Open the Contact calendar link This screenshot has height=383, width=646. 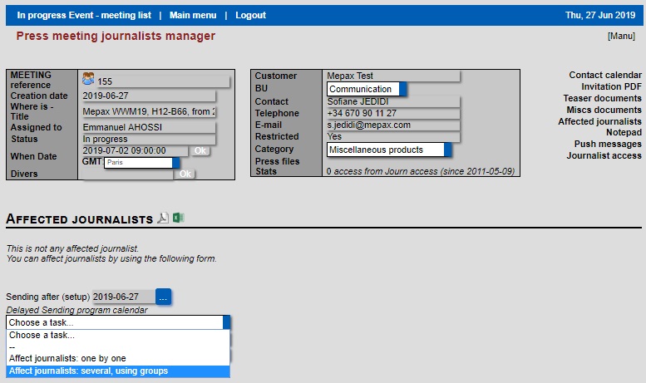tap(604, 75)
